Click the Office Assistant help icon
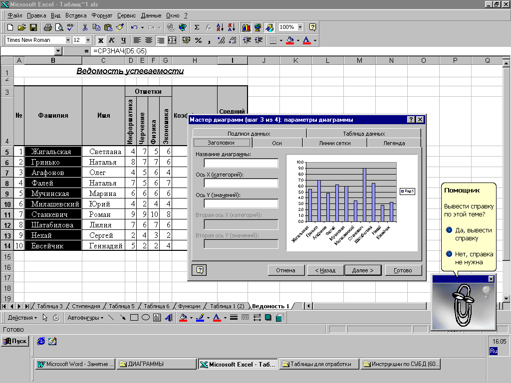 pos(312,27)
